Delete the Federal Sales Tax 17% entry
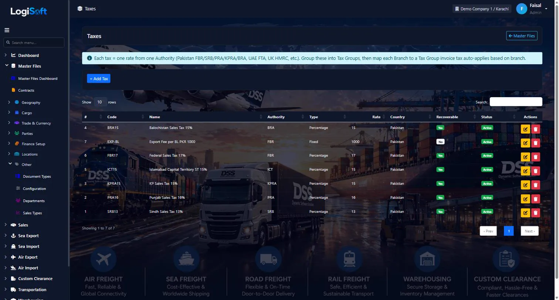The width and height of the screenshot is (559, 300). pos(535,157)
